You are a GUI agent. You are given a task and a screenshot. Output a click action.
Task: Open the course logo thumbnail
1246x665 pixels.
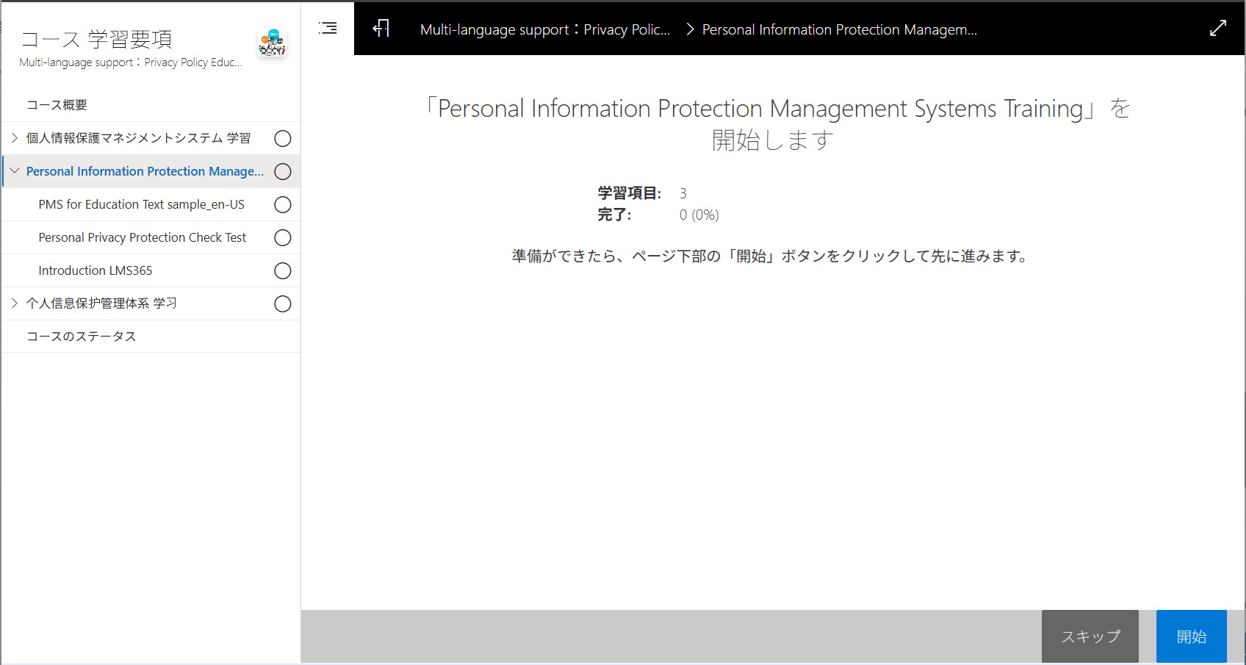click(x=272, y=43)
